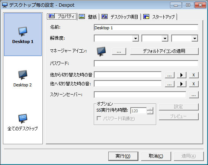This screenshot has height=165, width=208.
Task: Click the Dexpot title bar monitor icon
Action: point(4,5)
